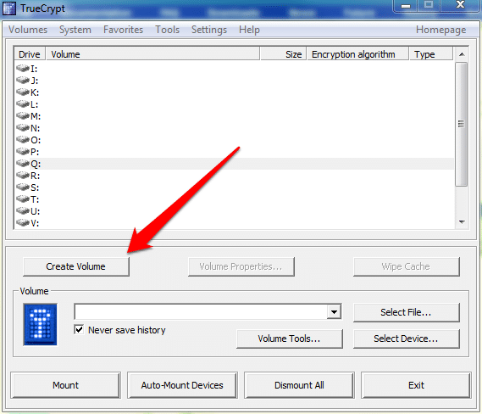Open the System menu
This screenshot has width=482, height=414.
[x=75, y=30]
